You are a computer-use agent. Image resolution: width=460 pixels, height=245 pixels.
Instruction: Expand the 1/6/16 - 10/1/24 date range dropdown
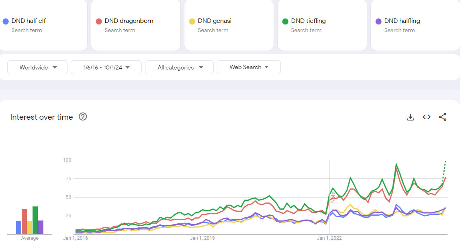106,67
